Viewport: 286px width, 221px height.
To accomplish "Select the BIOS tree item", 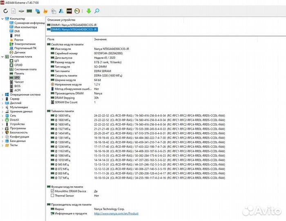I will click(x=17, y=86).
